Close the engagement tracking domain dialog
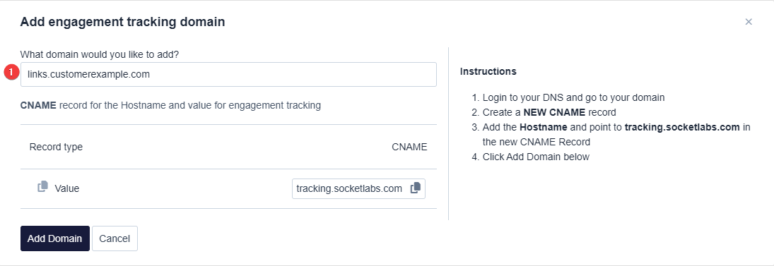This screenshot has width=774, height=266. click(x=749, y=22)
